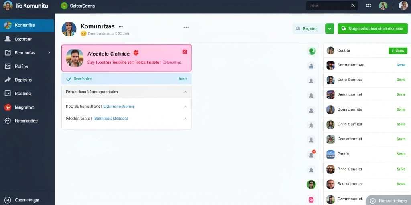Click Save in the Parne row
Image resolution: width=411 pixels, height=205 pixels.
[401, 154]
